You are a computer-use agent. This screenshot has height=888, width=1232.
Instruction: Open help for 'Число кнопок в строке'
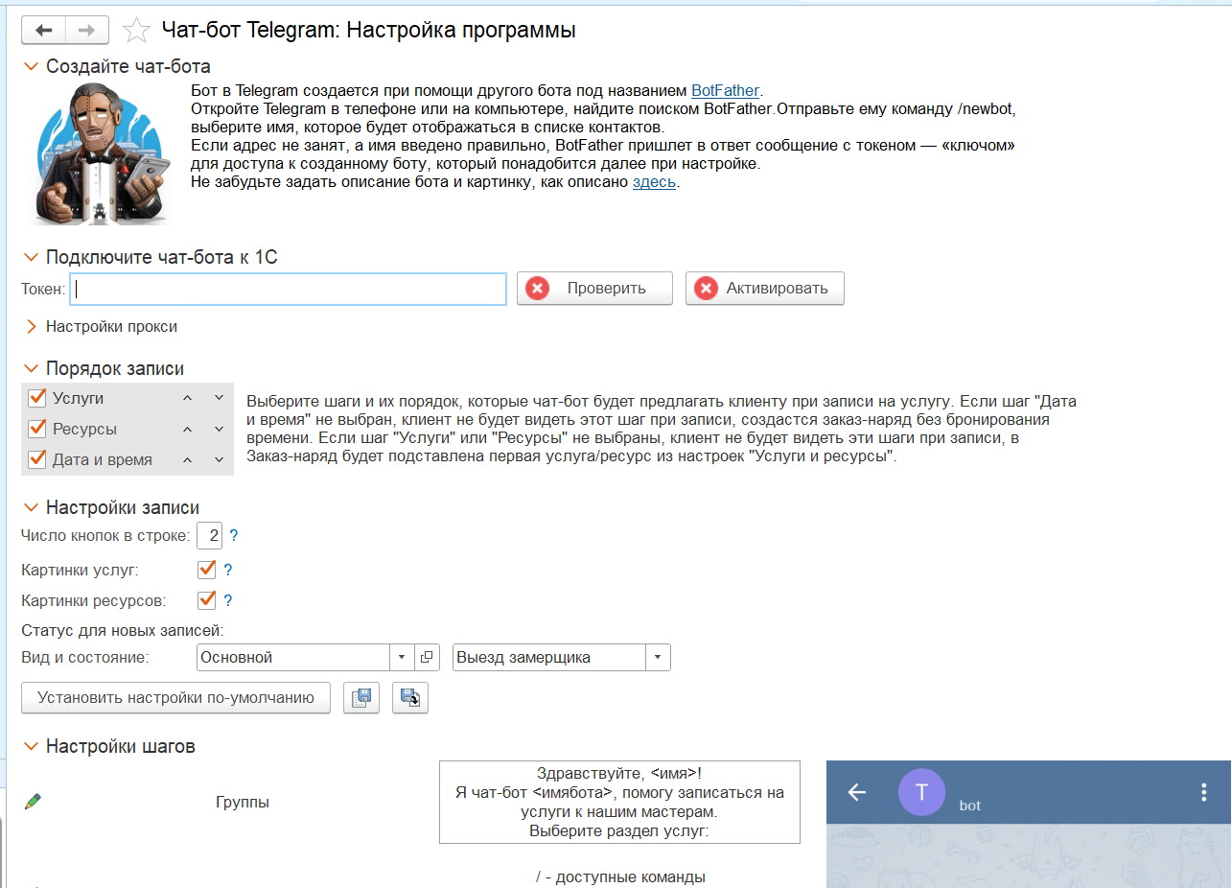coord(234,536)
